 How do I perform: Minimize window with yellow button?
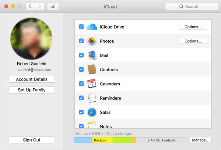click(13, 6)
